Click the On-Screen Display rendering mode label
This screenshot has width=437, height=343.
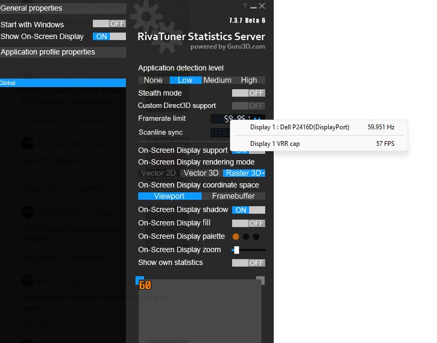pos(196,162)
